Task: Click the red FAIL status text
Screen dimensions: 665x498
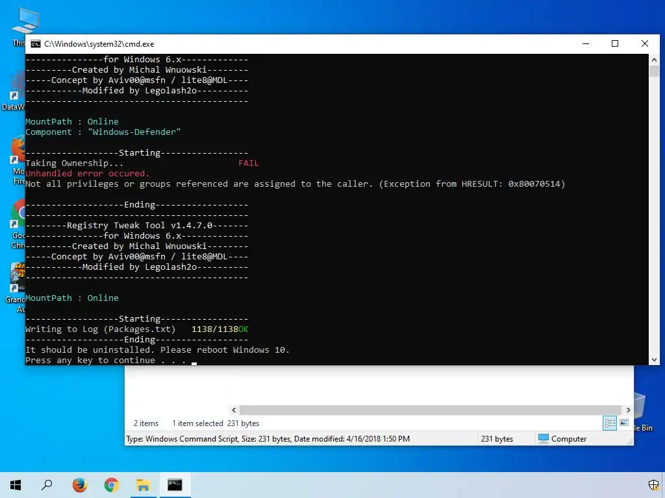Action: click(x=249, y=163)
